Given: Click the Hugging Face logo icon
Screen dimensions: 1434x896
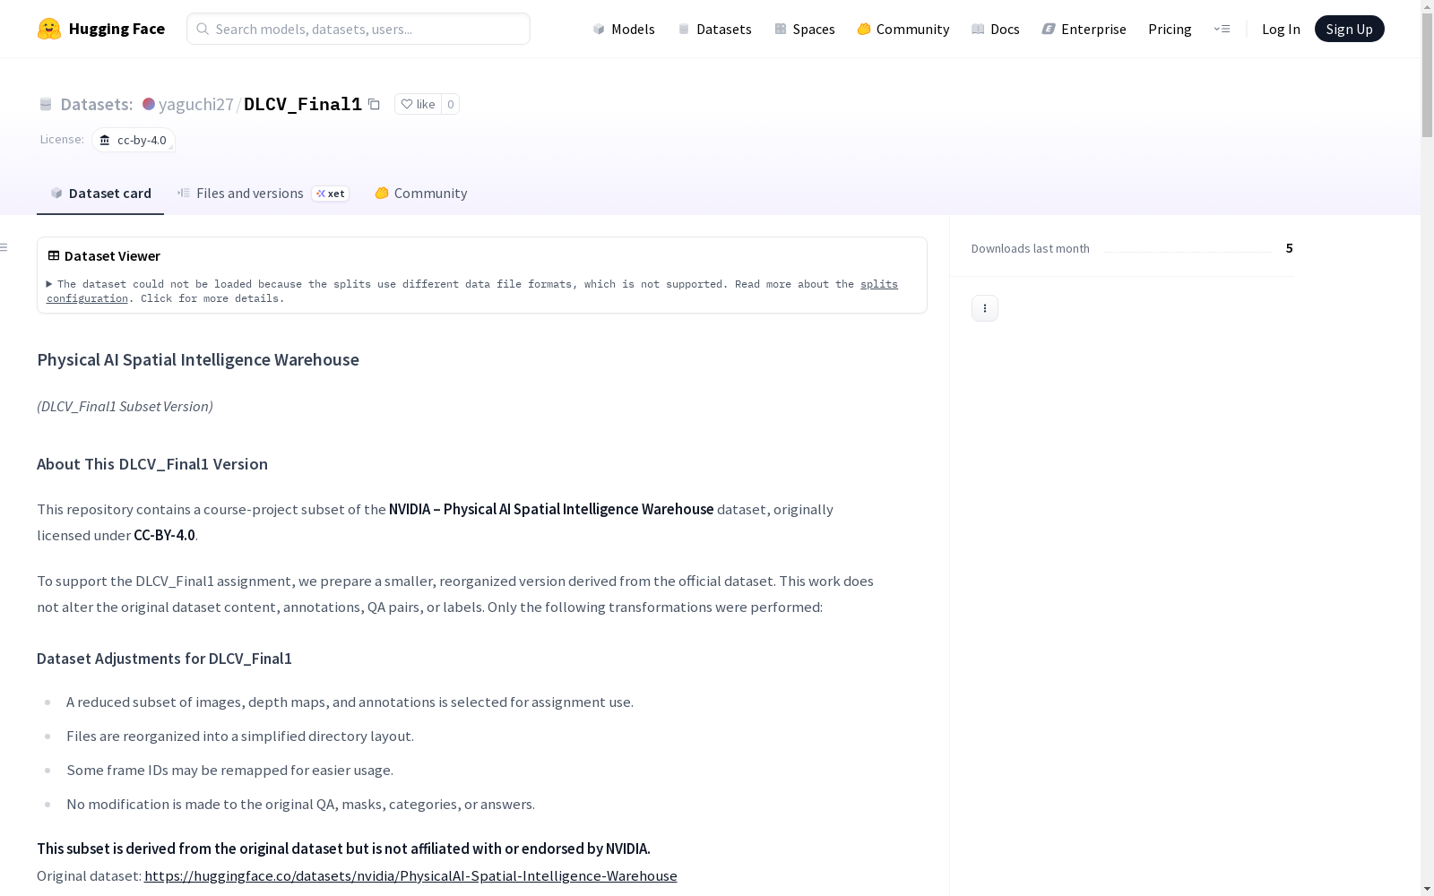Looking at the screenshot, I should [x=49, y=29].
